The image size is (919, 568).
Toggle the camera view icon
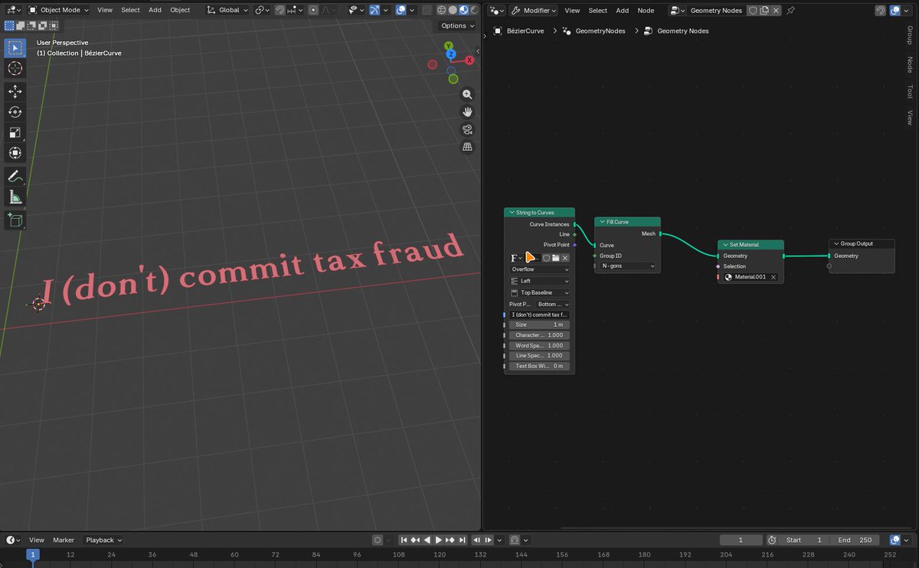[467, 129]
